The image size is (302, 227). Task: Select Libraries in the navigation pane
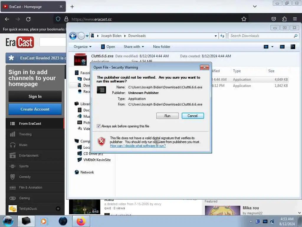pos(85,104)
